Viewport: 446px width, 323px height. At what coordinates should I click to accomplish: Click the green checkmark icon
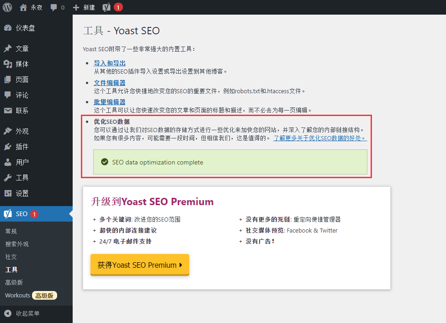(105, 162)
